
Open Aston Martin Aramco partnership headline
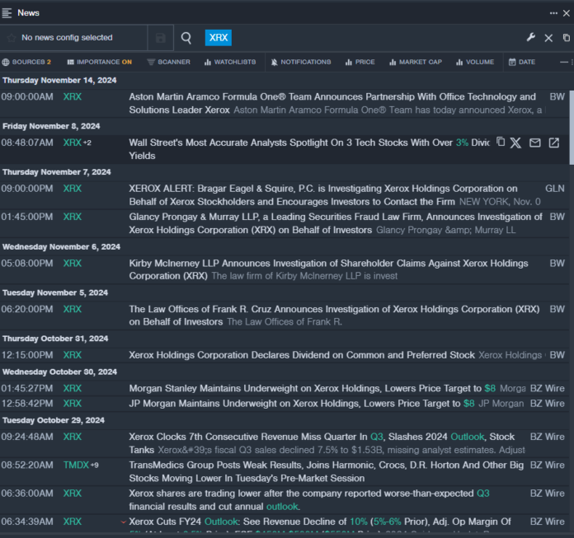click(x=332, y=97)
